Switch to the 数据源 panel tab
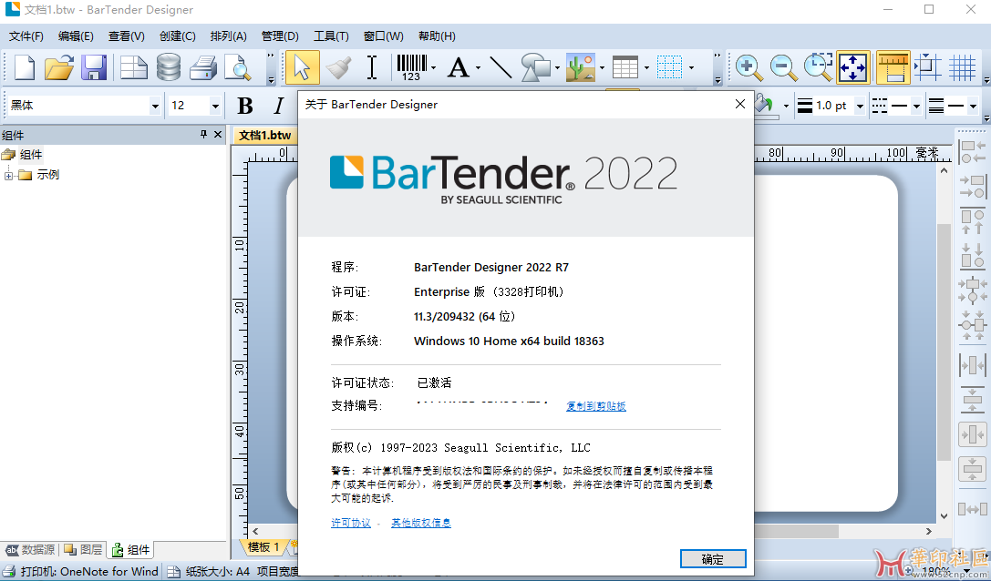 pyautogui.click(x=30, y=549)
